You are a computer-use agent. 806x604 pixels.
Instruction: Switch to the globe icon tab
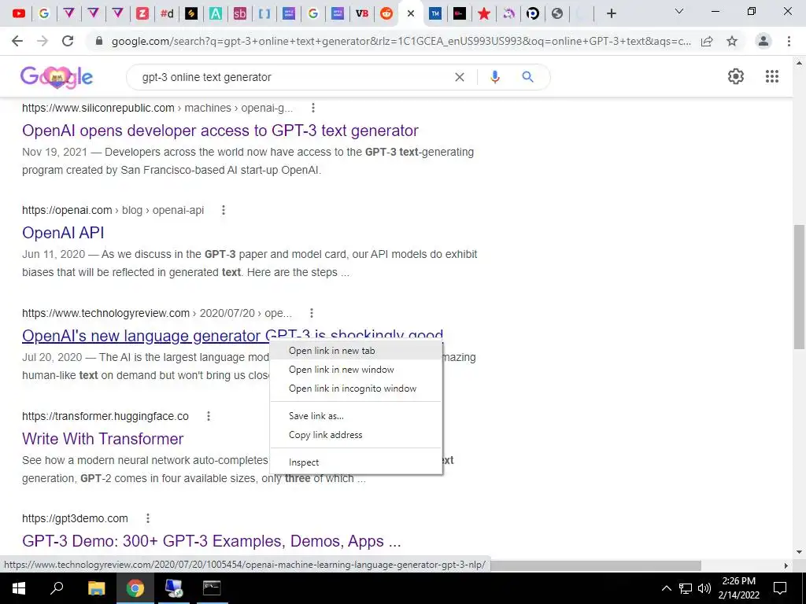(x=557, y=13)
